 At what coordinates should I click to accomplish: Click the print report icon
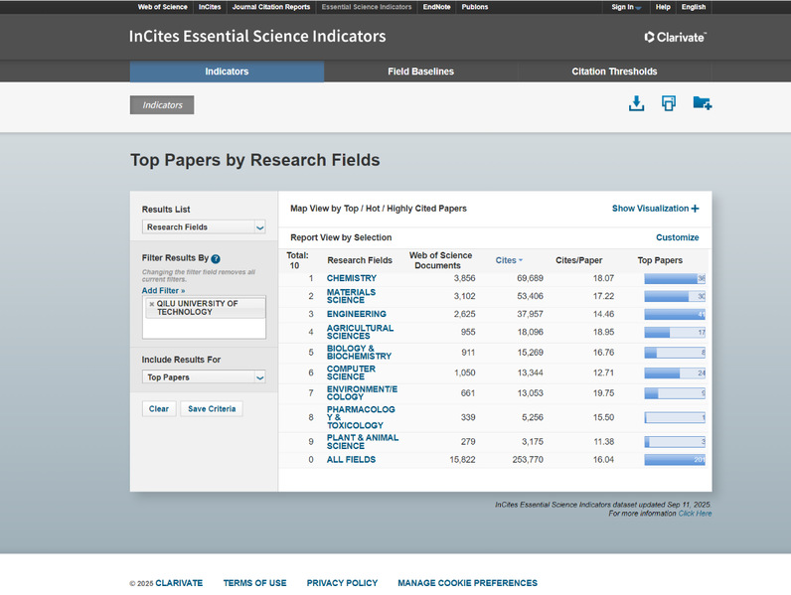pos(669,103)
